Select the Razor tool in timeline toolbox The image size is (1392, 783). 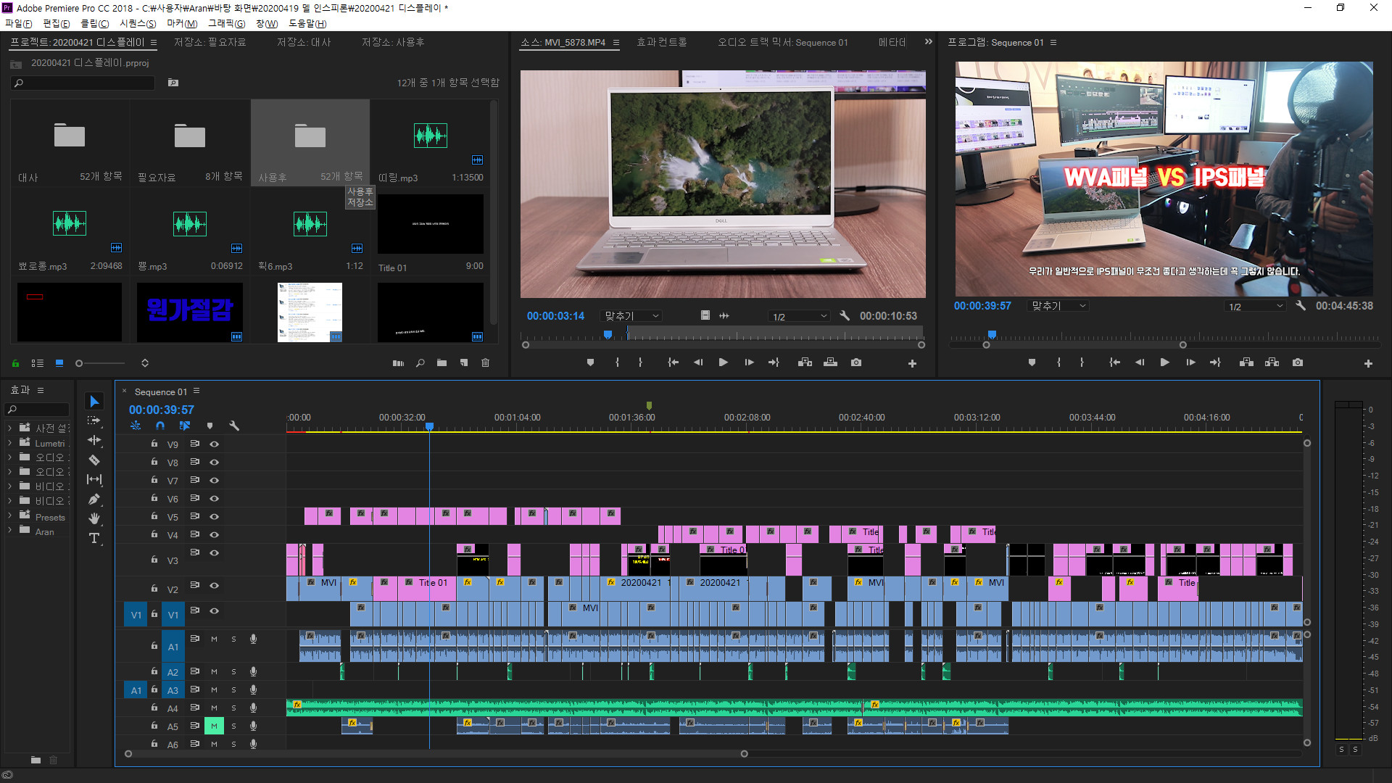coord(94,460)
